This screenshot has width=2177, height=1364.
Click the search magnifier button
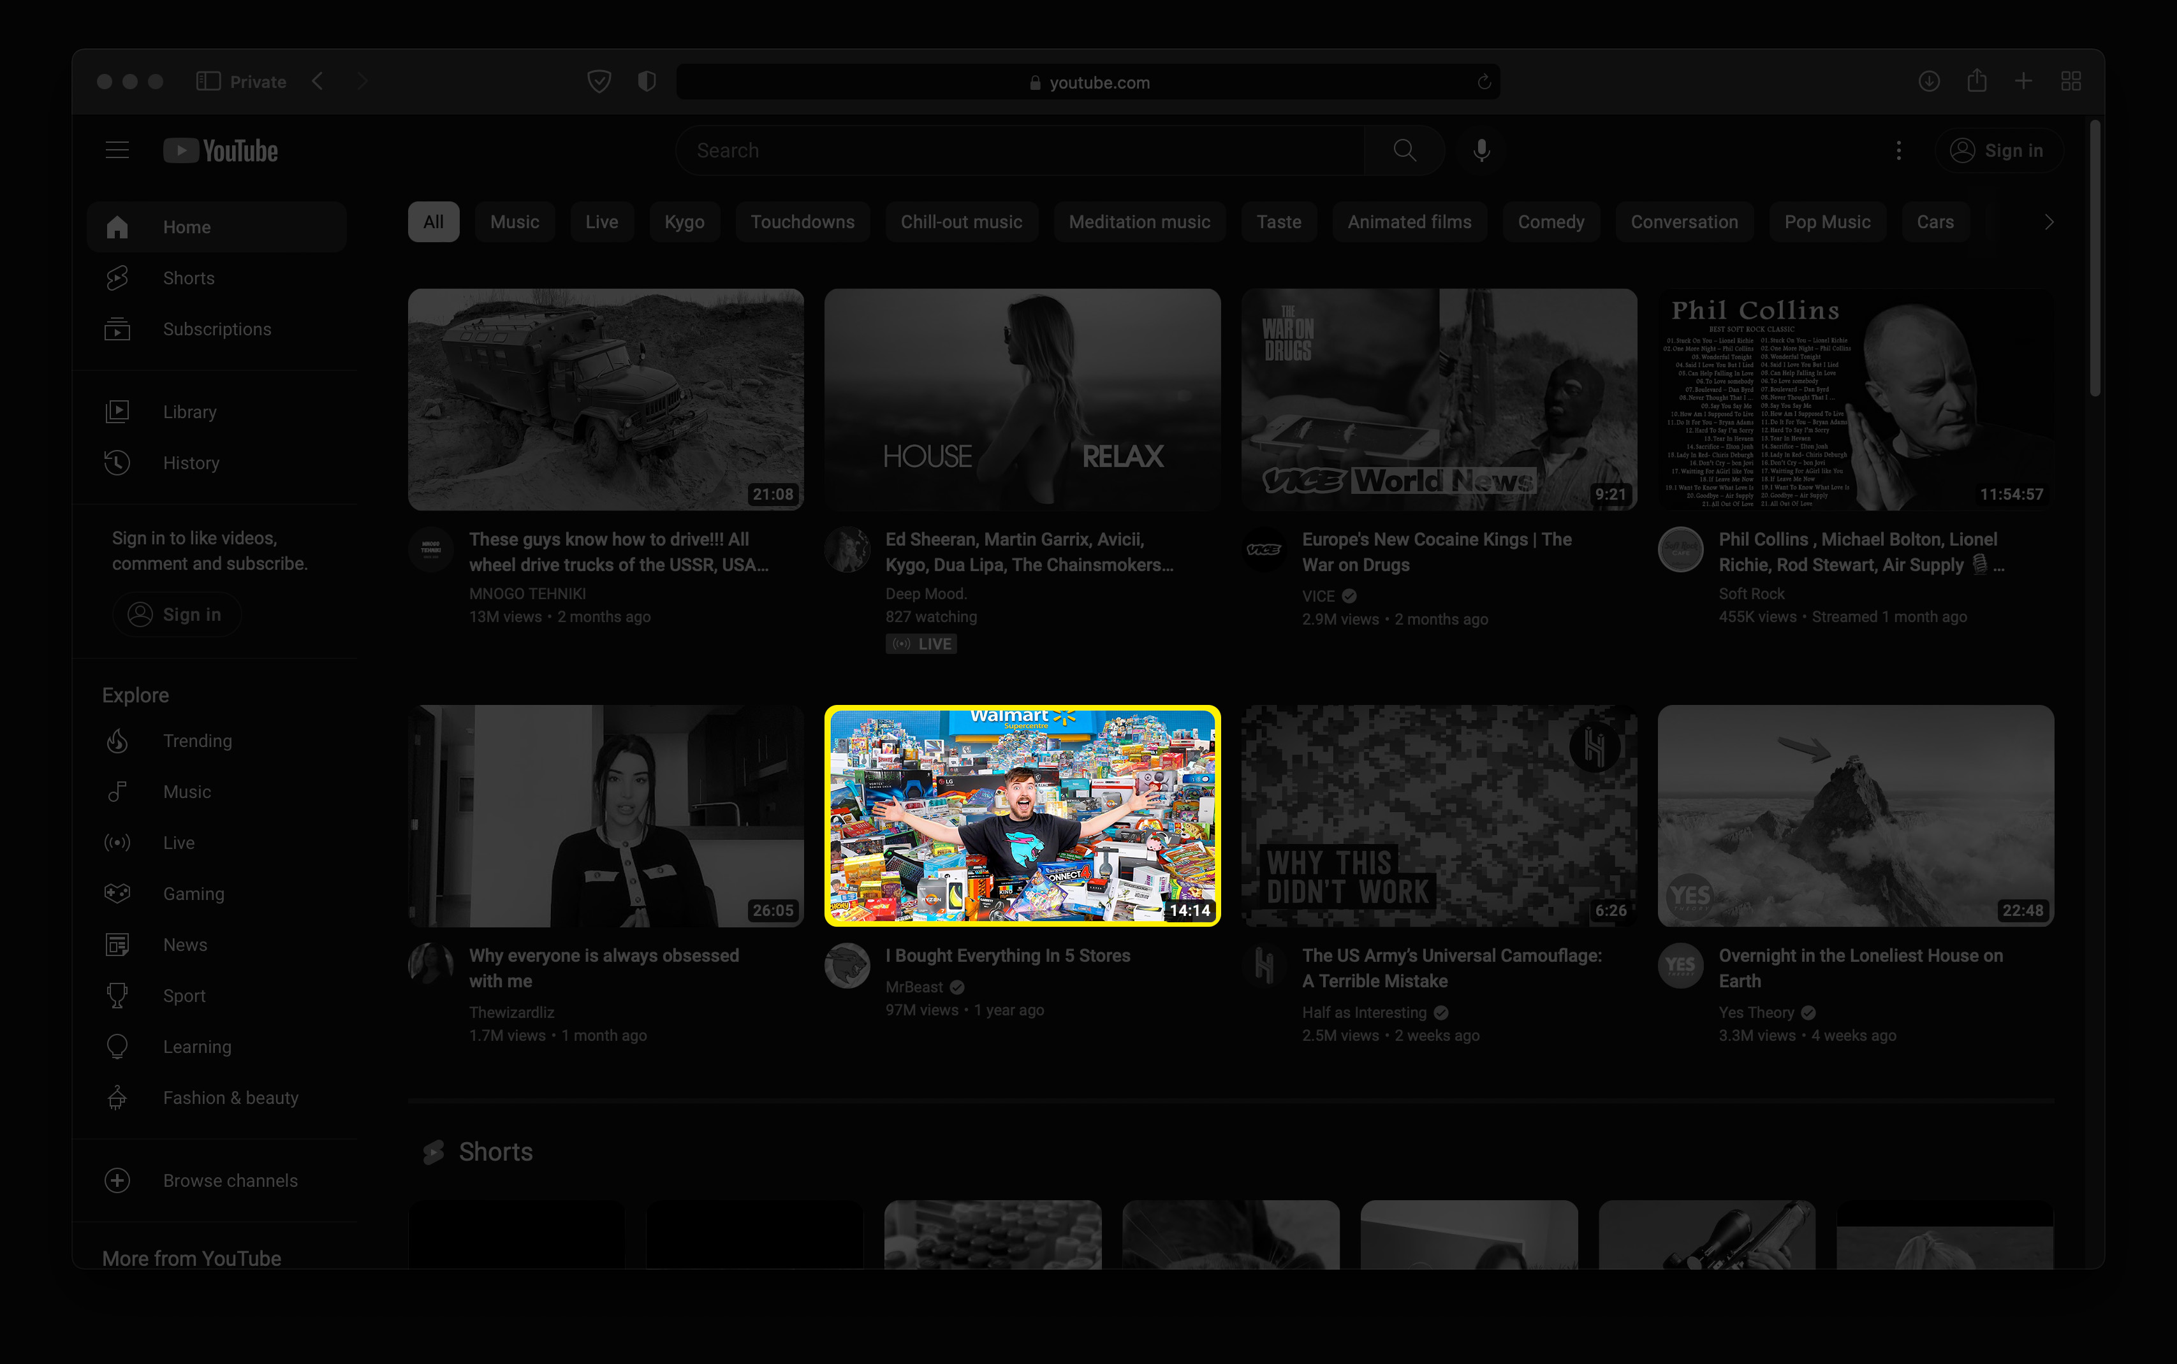click(x=1404, y=150)
